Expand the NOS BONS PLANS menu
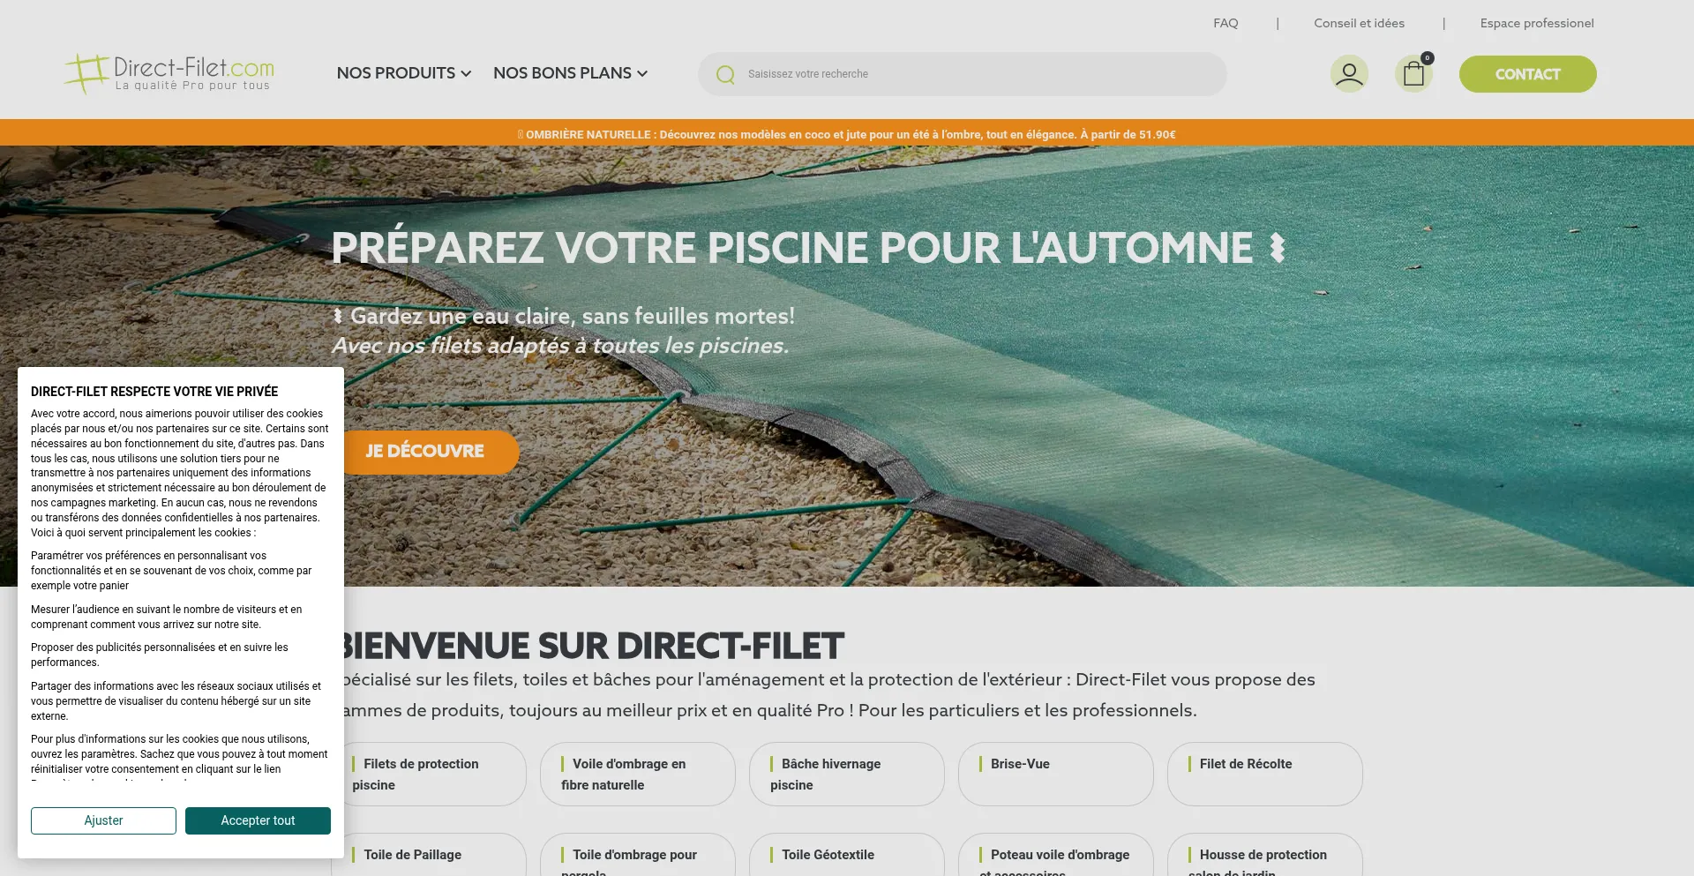The width and height of the screenshot is (1694, 876). point(570,73)
